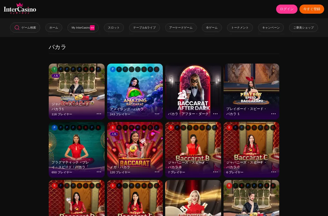The image size is (328, 216).
Task: Click the 243 プレイヤー player count
Action: tap(120, 114)
